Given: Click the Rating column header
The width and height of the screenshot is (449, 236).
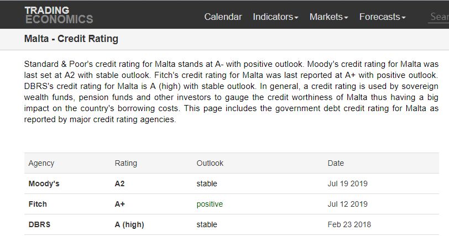Looking at the screenshot, I should point(126,163).
